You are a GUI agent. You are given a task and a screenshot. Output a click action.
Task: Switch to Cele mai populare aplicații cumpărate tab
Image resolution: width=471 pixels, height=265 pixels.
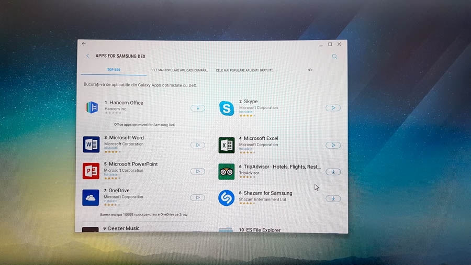[179, 70]
